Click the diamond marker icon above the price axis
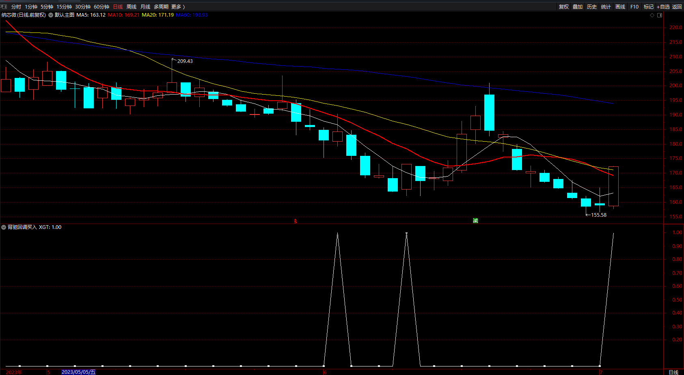This screenshot has height=375, width=684. click(x=652, y=15)
